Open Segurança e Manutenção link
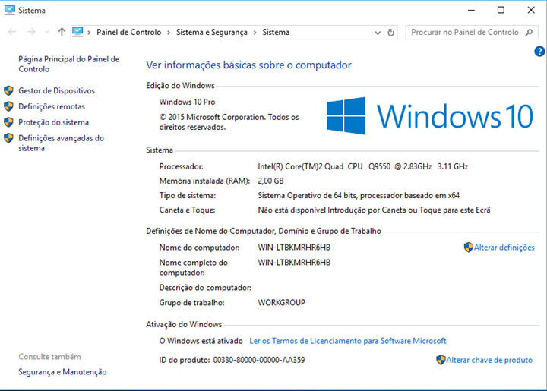Viewport: 547px width, 391px height. 62,372
